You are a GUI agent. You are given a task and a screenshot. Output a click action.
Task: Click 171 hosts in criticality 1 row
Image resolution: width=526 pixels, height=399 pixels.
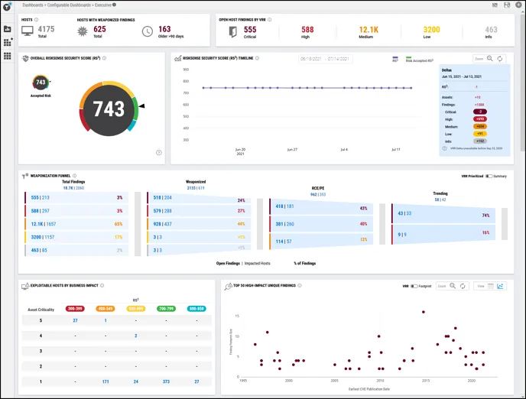point(106,381)
